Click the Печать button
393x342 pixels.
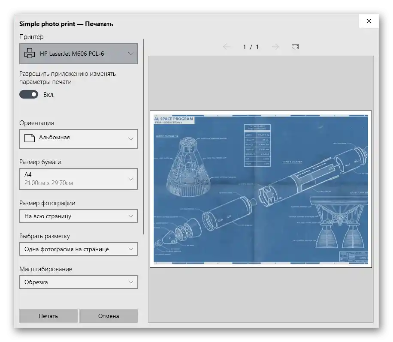(x=48, y=316)
